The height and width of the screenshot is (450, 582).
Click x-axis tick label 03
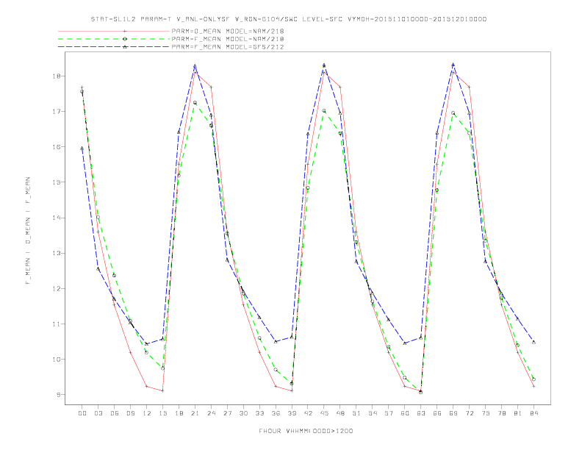[98, 413]
